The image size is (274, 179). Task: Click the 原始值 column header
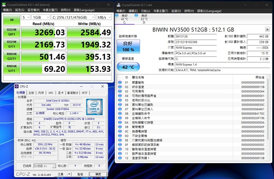tap(260, 77)
